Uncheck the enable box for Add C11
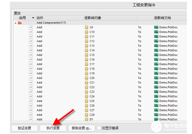This screenshot has width=192, height=134. (x=31, y=36)
